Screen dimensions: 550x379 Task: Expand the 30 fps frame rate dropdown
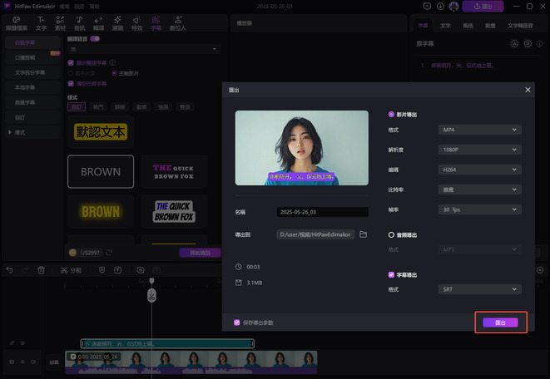[x=479, y=209]
